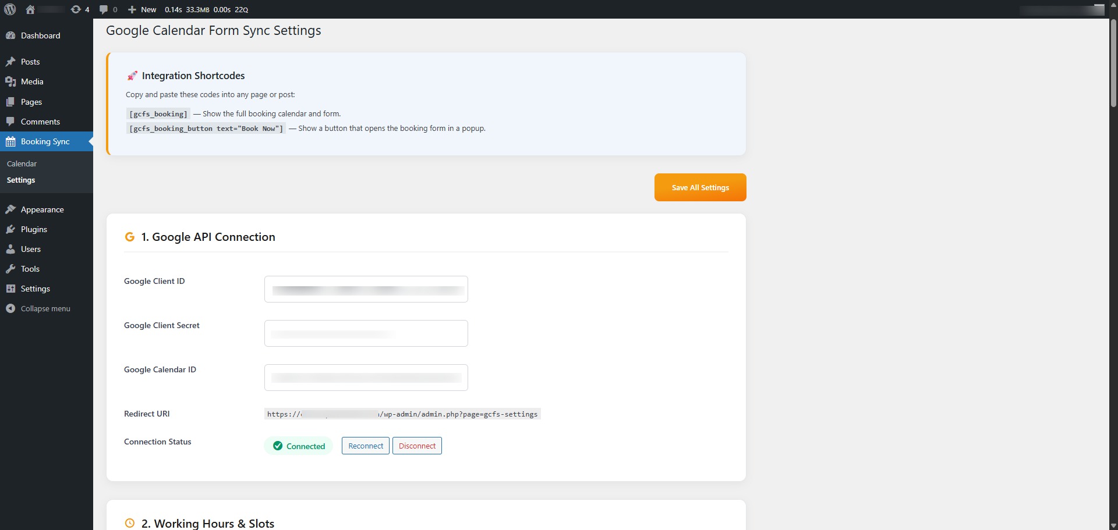Image resolution: width=1118 pixels, height=530 pixels.
Task: Collapse the admin sidebar menu
Action: (47, 308)
